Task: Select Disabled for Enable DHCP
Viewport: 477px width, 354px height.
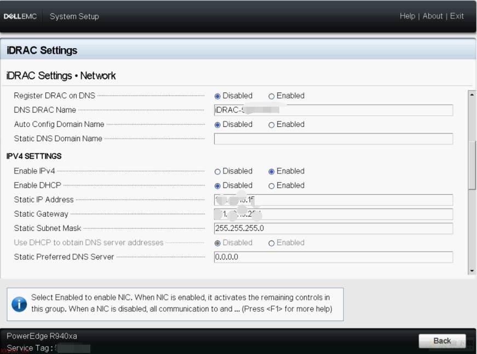Action: [217, 186]
